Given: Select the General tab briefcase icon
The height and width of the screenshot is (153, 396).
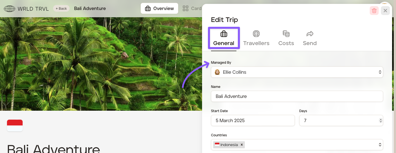Looking at the screenshot, I should click(224, 34).
